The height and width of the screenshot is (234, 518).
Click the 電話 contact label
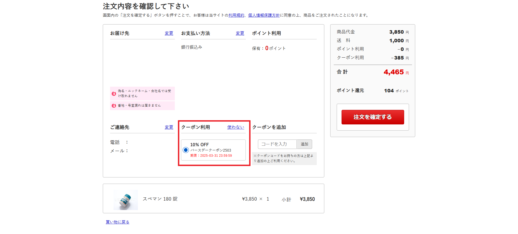pos(115,142)
